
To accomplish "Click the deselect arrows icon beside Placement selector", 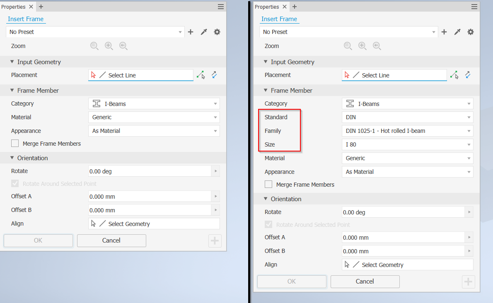I will coord(214,75).
